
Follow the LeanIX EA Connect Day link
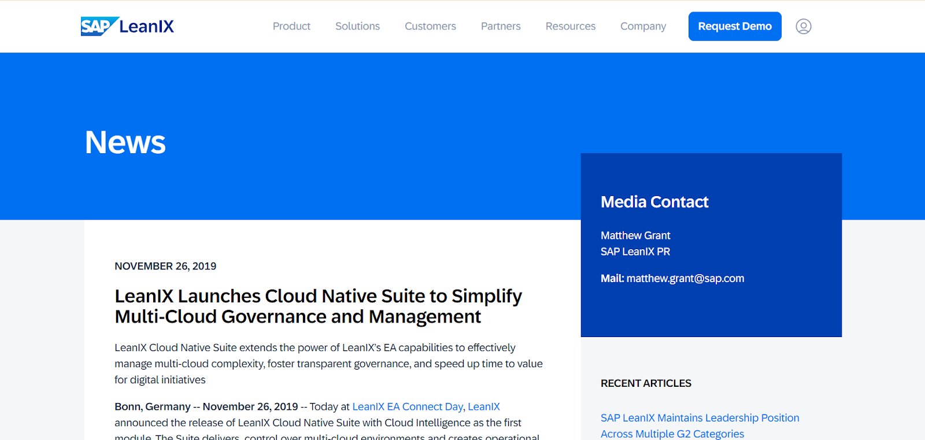point(408,406)
